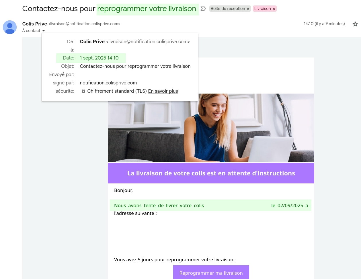
Task: Remove the Boîte de réception label
Action: click(248, 9)
